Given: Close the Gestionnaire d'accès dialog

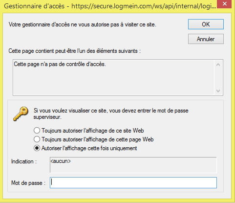Looking at the screenshot, I should click(225, 4).
